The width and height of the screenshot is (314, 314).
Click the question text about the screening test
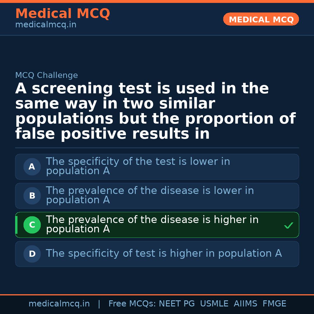(155, 111)
